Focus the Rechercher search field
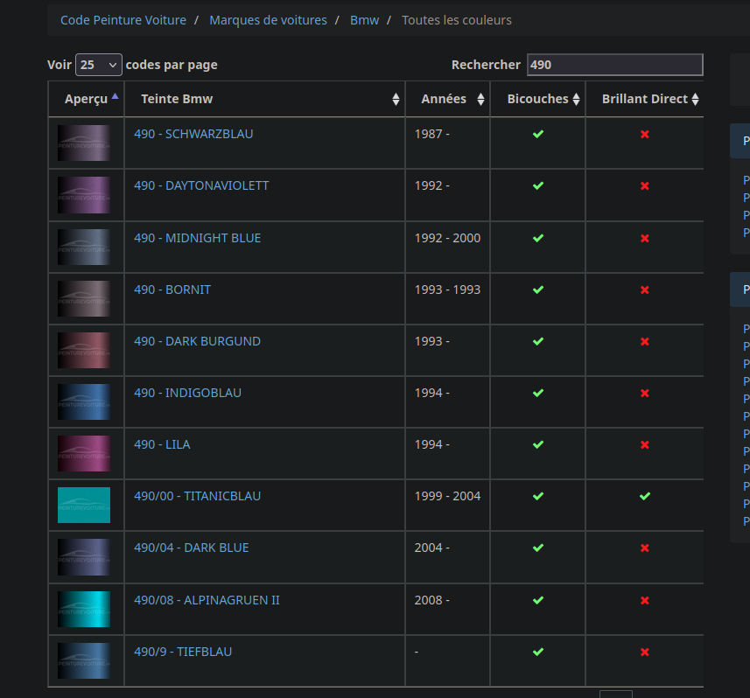The width and height of the screenshot is (750, 698). pos(615,65)
